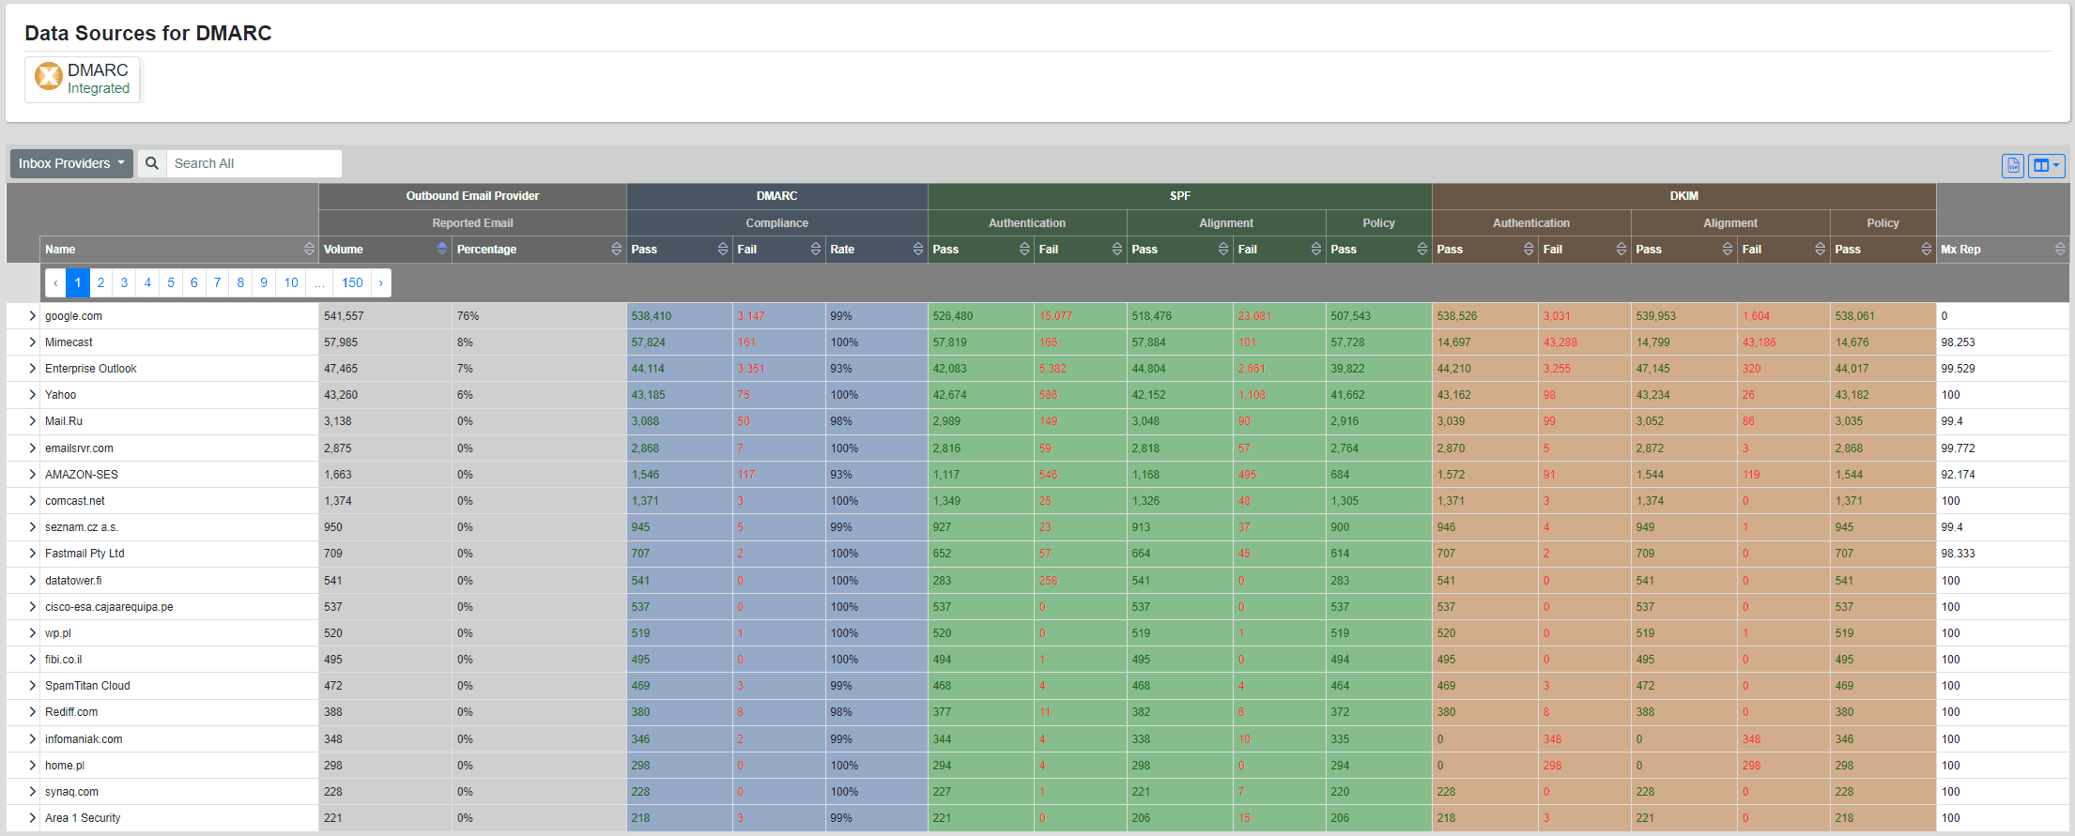Expand the synaq.com row

click(x=32, y=792)
